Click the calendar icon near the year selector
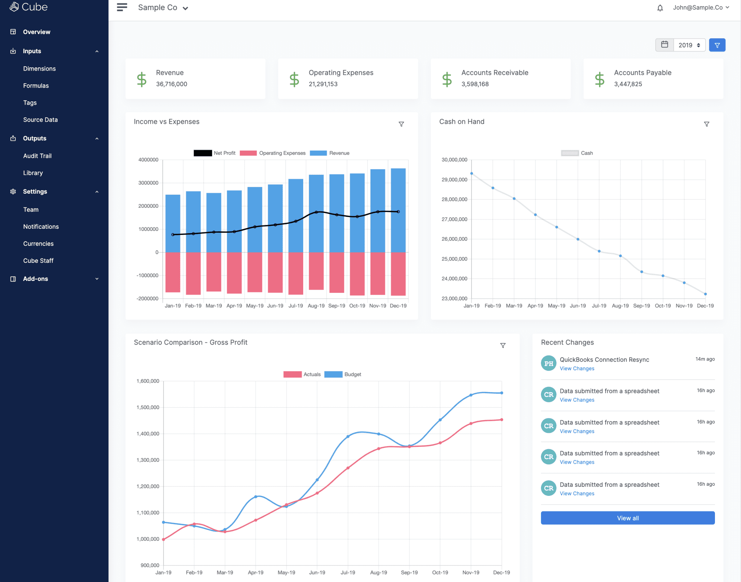The image size is (741, 582). pyautogui.click(x=665, y=45)
